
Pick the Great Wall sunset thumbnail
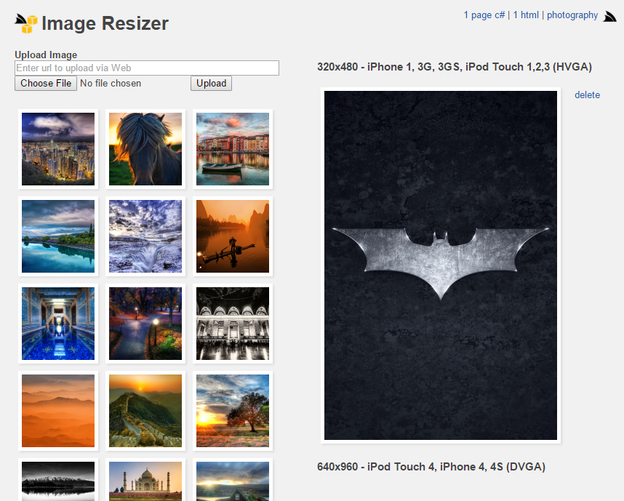pyautogui.click(x=145, y=411)
